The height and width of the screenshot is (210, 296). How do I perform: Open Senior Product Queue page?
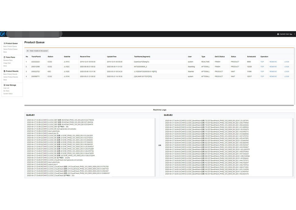point(10,49)
